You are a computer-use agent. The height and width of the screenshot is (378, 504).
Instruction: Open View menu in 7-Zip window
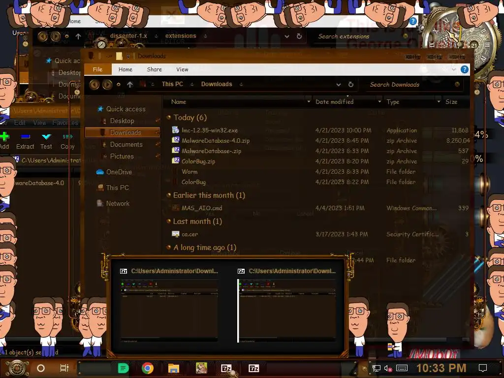tap(39, 123)
